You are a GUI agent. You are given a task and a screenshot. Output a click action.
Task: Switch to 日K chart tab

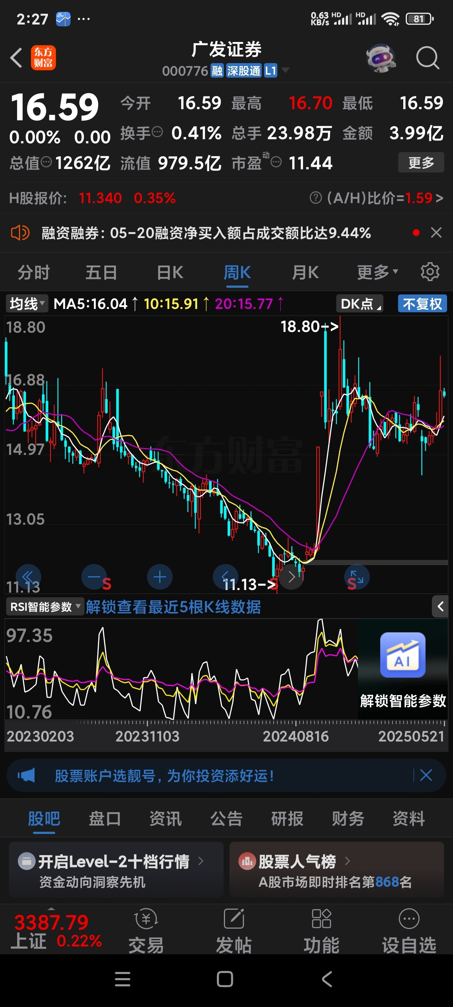(170, 273)
